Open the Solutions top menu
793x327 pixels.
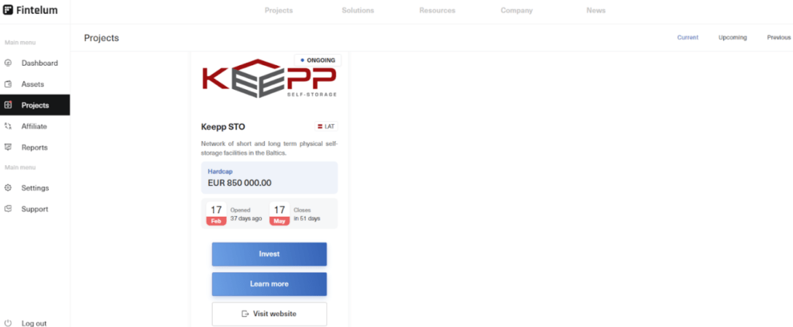click(358, 11)
